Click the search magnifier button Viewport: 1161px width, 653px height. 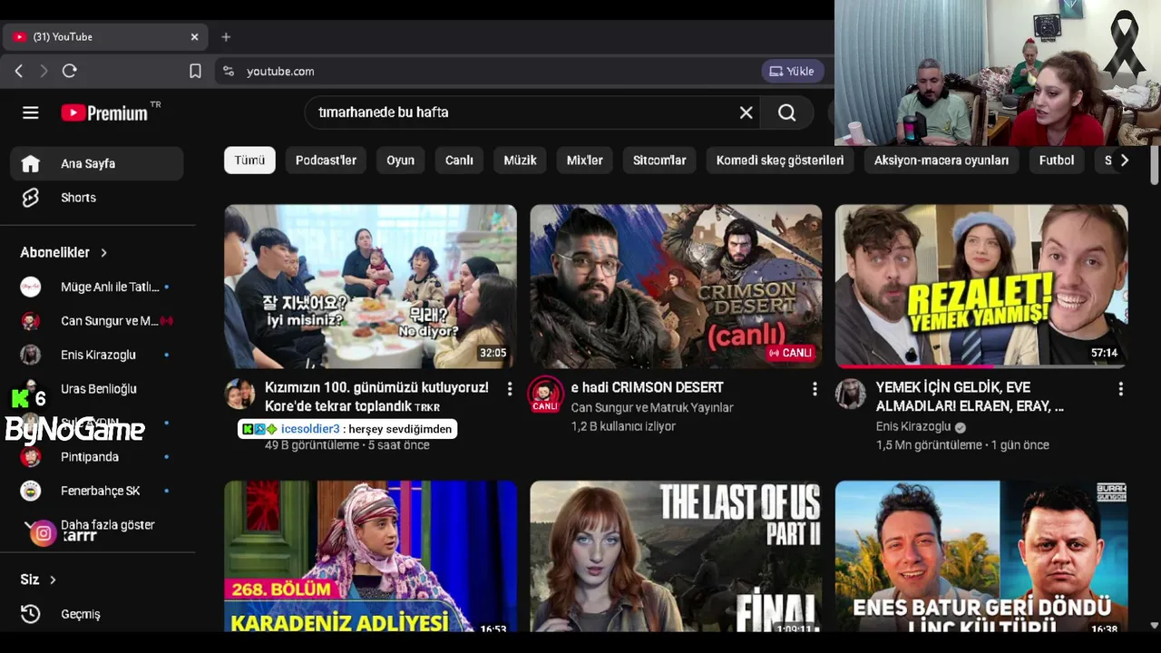point(786,112)
